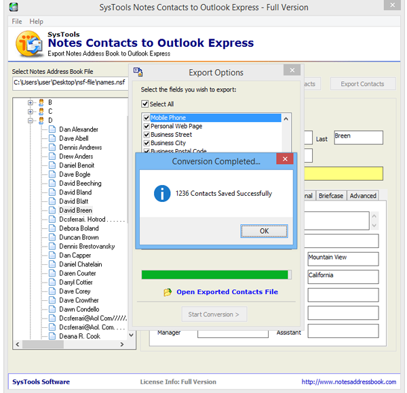
Task: Click the SysTools app logo icon
Action: click(x=29, y=44)
